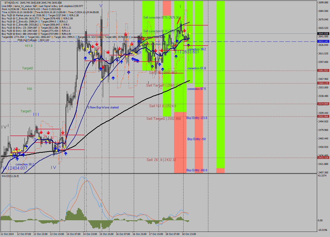330x237 pixels.
Task: Click the 'Sell correction 87.5 | 2676.36' label
Action: (161, 18)
